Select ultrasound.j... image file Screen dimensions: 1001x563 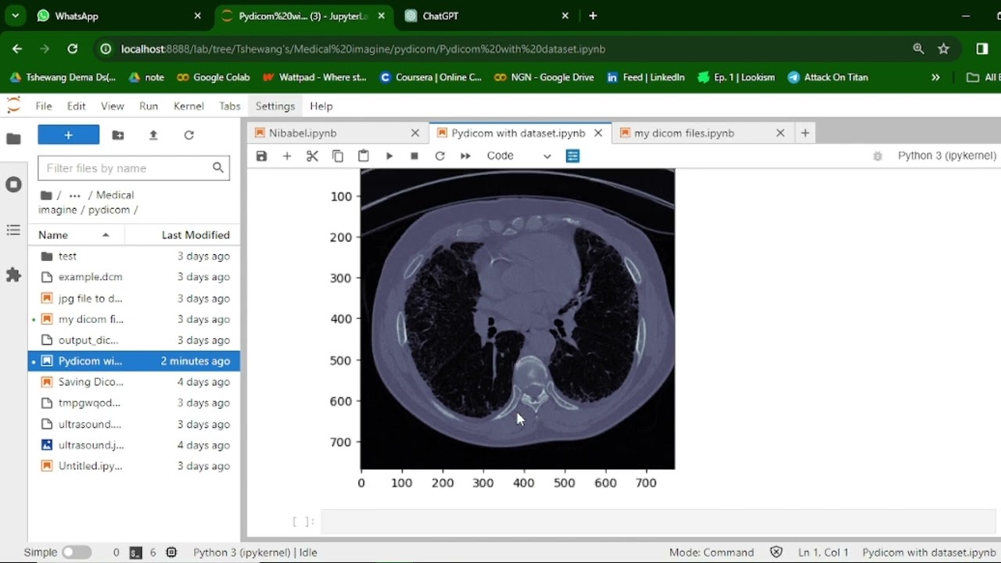134,445
